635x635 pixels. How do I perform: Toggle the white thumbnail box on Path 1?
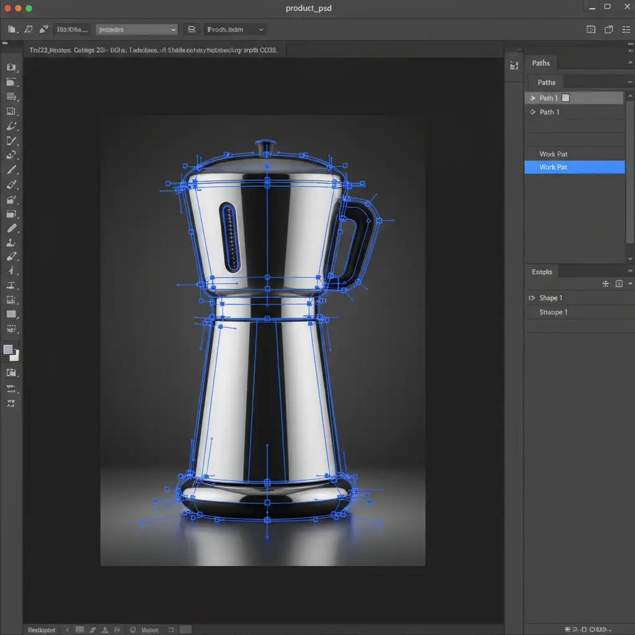click(566, 98)
